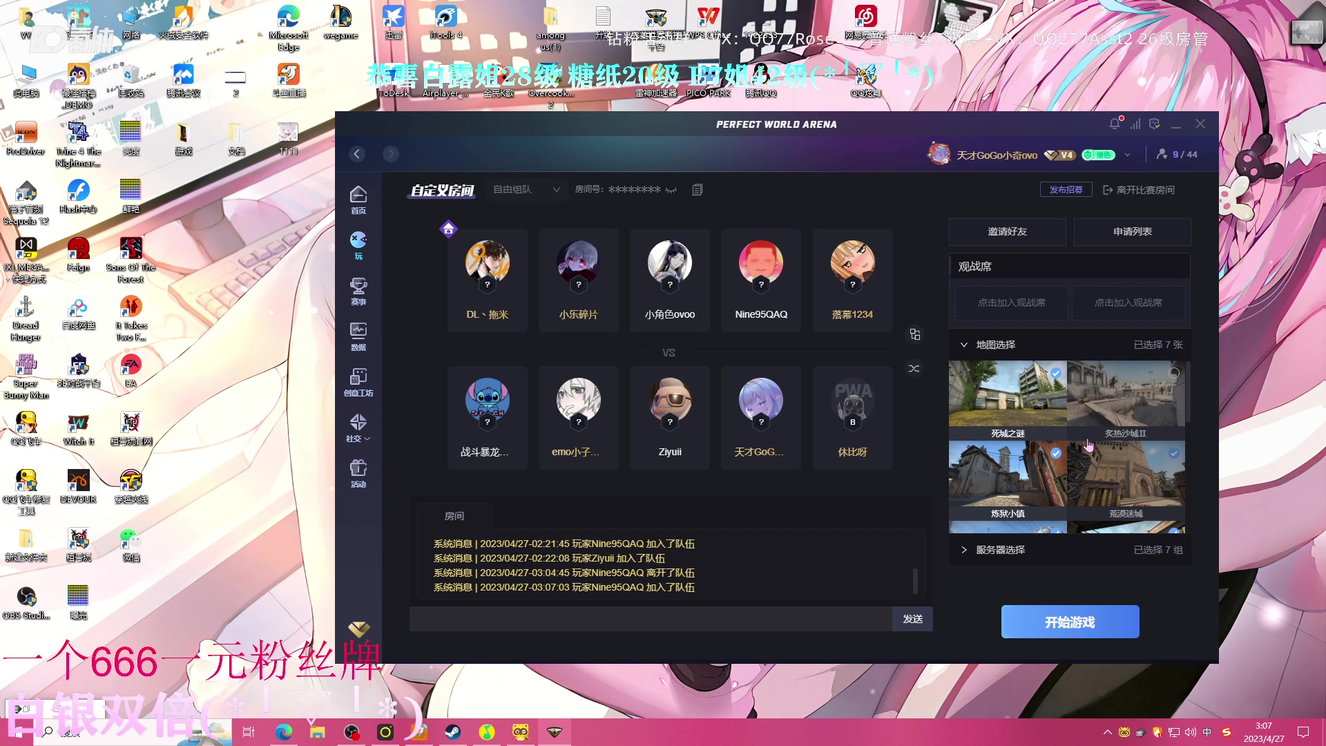Click 离开比赛房间 leave room link

(1139, 189)
